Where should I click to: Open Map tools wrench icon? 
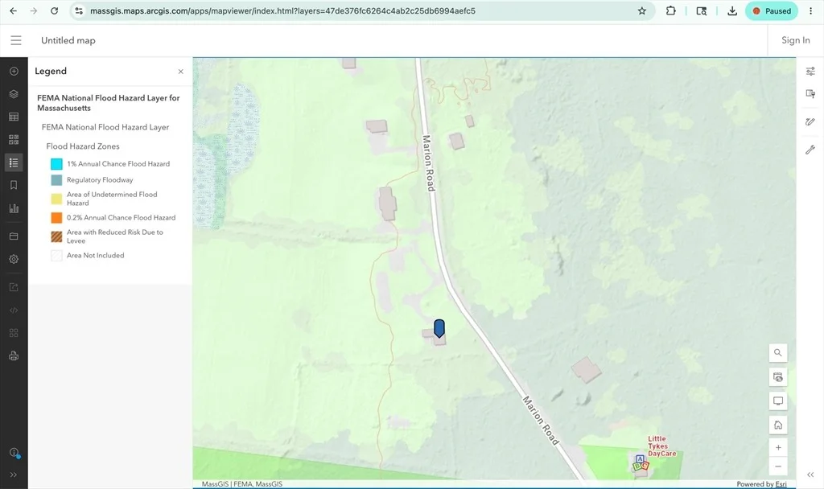[810, 150]
